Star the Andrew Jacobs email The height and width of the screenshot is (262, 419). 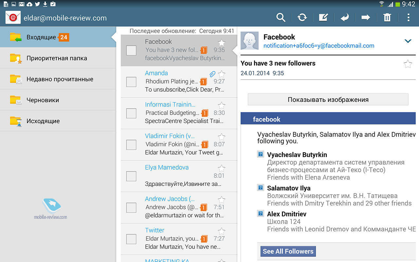pos(222,199)
